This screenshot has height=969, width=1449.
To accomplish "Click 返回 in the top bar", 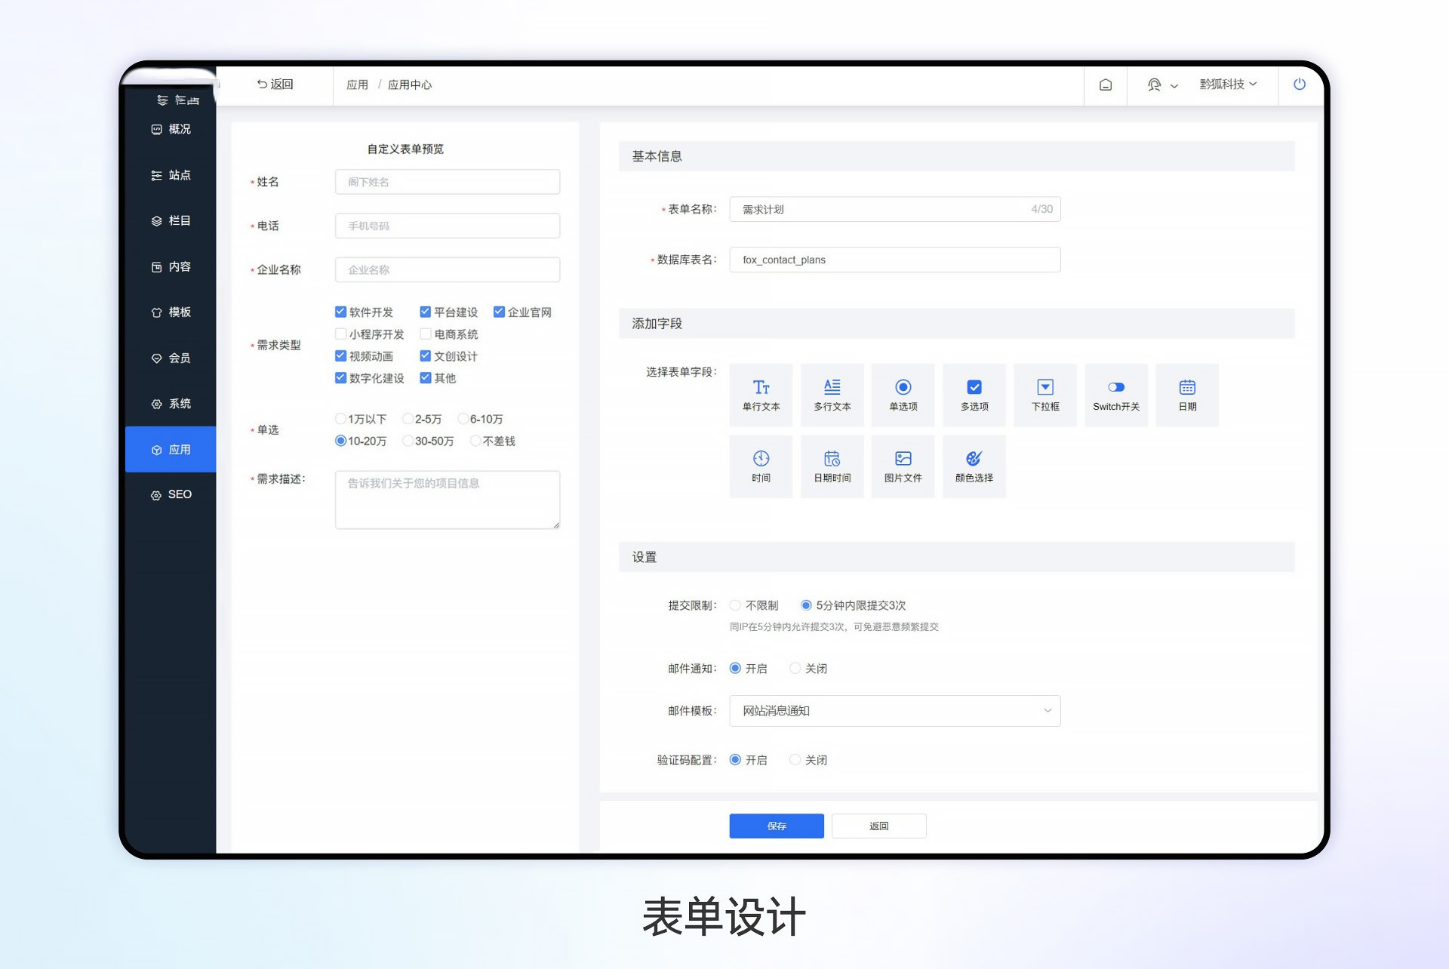I will [275, 84].
